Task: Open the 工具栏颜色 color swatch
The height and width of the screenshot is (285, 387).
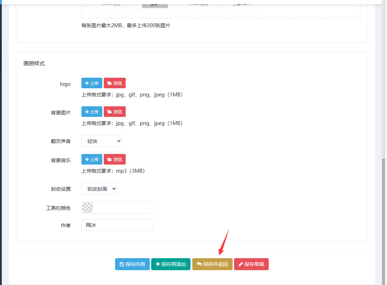Action: 87,208
